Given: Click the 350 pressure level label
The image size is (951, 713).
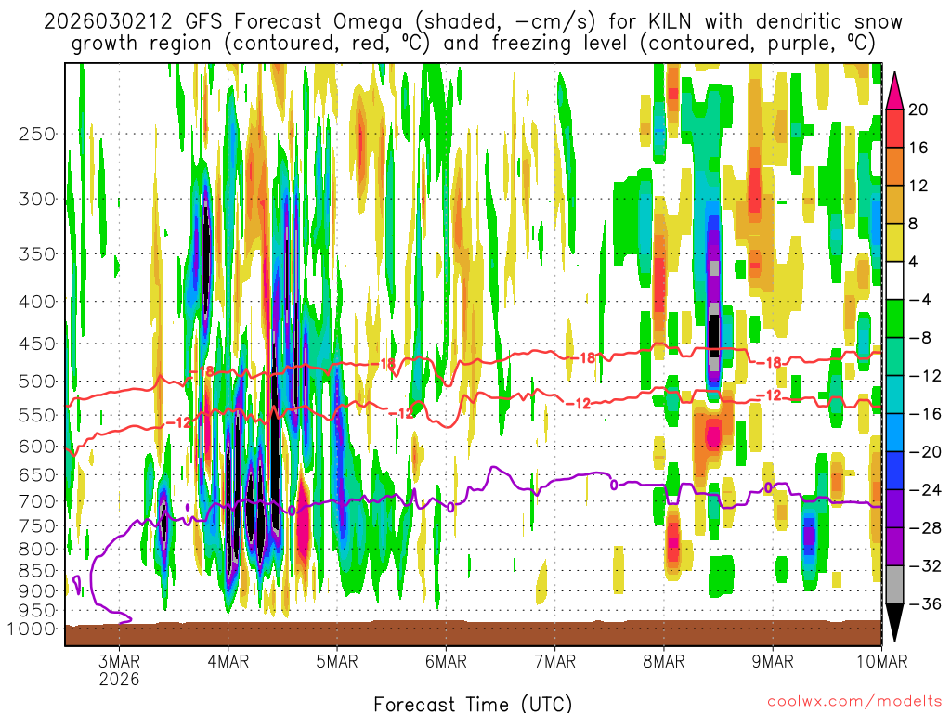Looking at the screenshot, I should (x=37, y=253).
